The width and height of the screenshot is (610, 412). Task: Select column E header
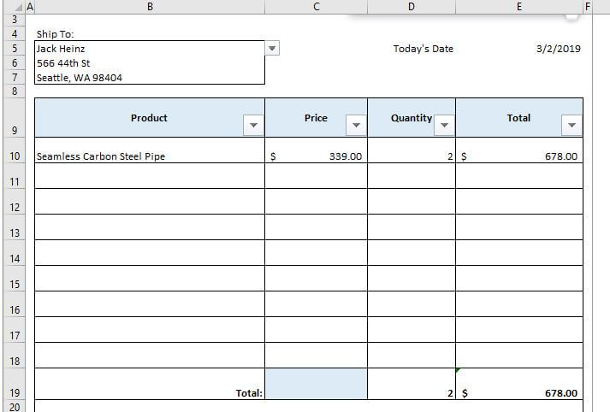518,7
